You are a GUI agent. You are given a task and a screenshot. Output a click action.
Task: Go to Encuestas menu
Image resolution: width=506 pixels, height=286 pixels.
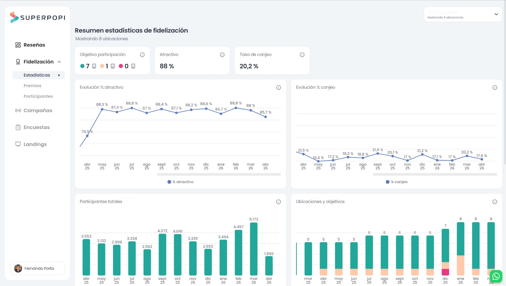tap(37, 127)
